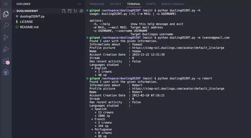Open the GitHub view in activity bar
251x138 pixels.
coord(6,73)
